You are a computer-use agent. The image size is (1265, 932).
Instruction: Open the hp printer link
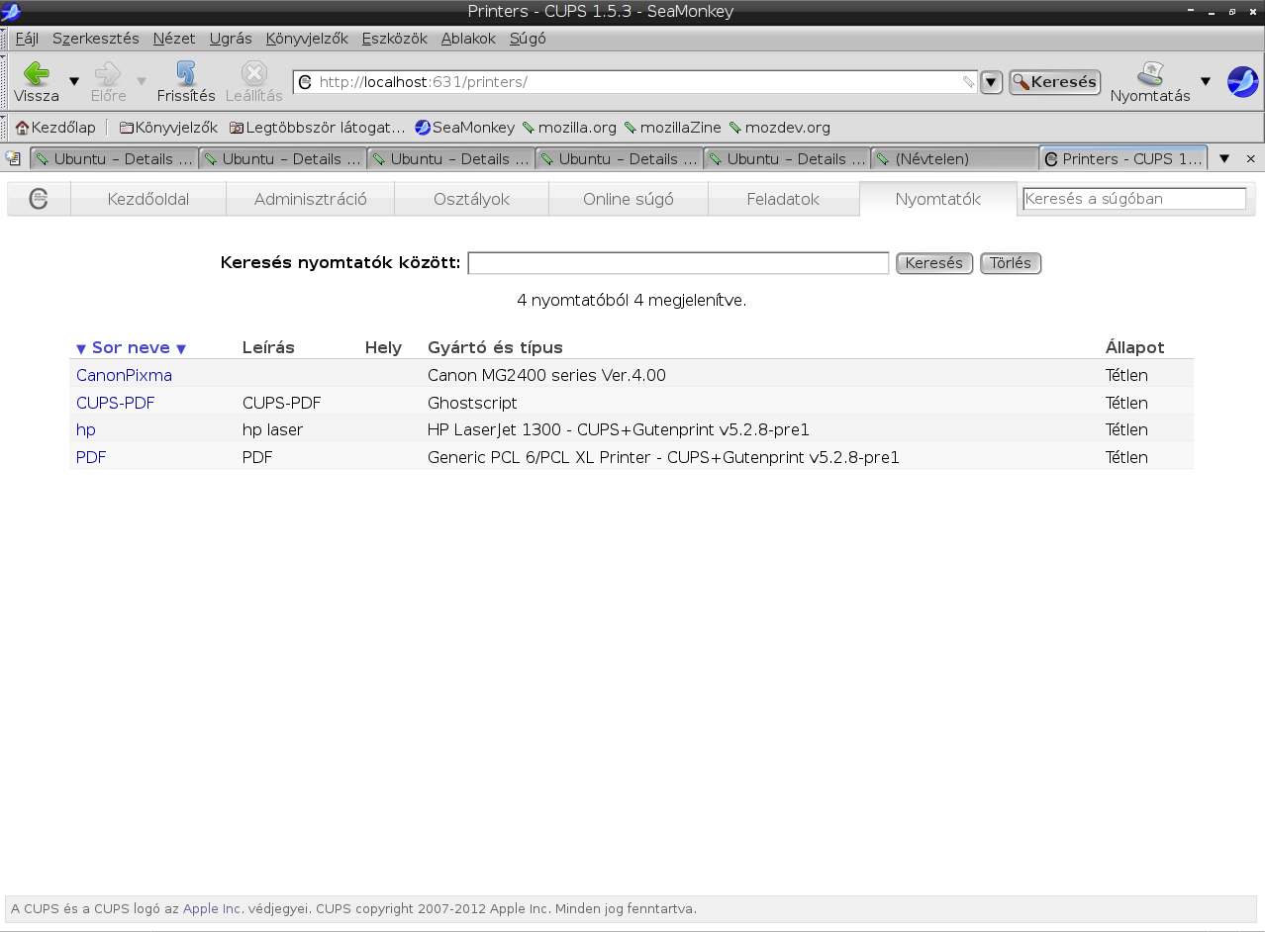pyautogui.click(x=86, y=430)
